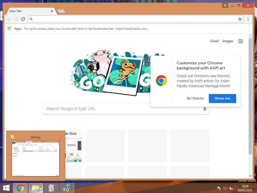Click the third taskbar icon after File Explorer
The height and width of the screenshot is (193, 257).
click(x=51, y=188)
